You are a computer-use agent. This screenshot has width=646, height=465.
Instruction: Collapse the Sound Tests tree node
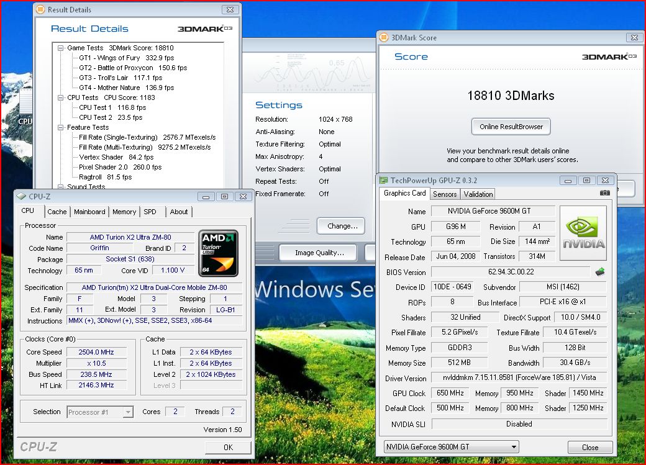coord(61,187)
